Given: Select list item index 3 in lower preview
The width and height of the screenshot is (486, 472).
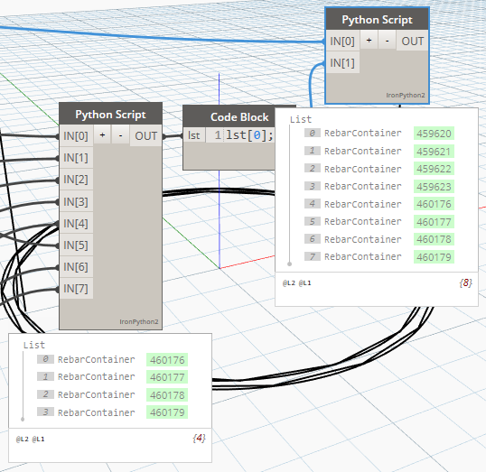Looking at the screenshot, I should click(x=45, y=412).
